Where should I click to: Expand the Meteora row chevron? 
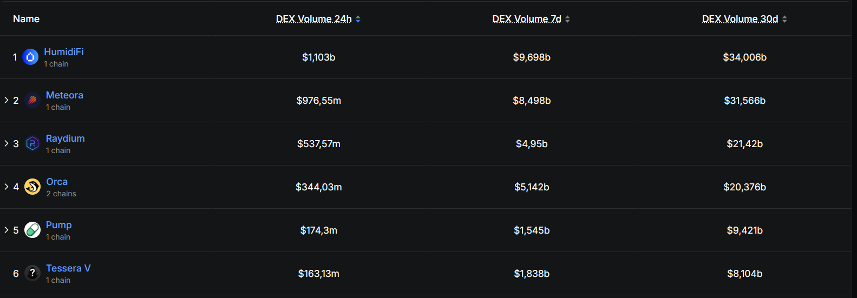[6, 100]
